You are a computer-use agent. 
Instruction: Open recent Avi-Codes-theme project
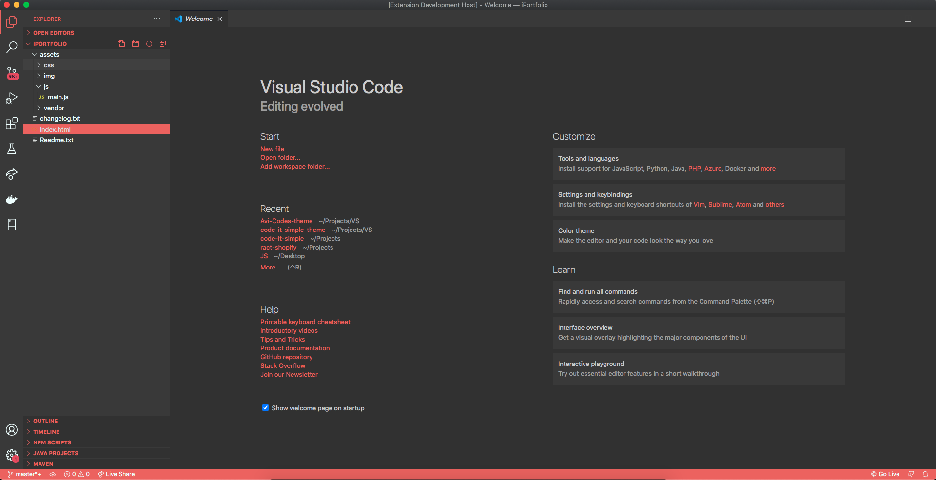287,221
